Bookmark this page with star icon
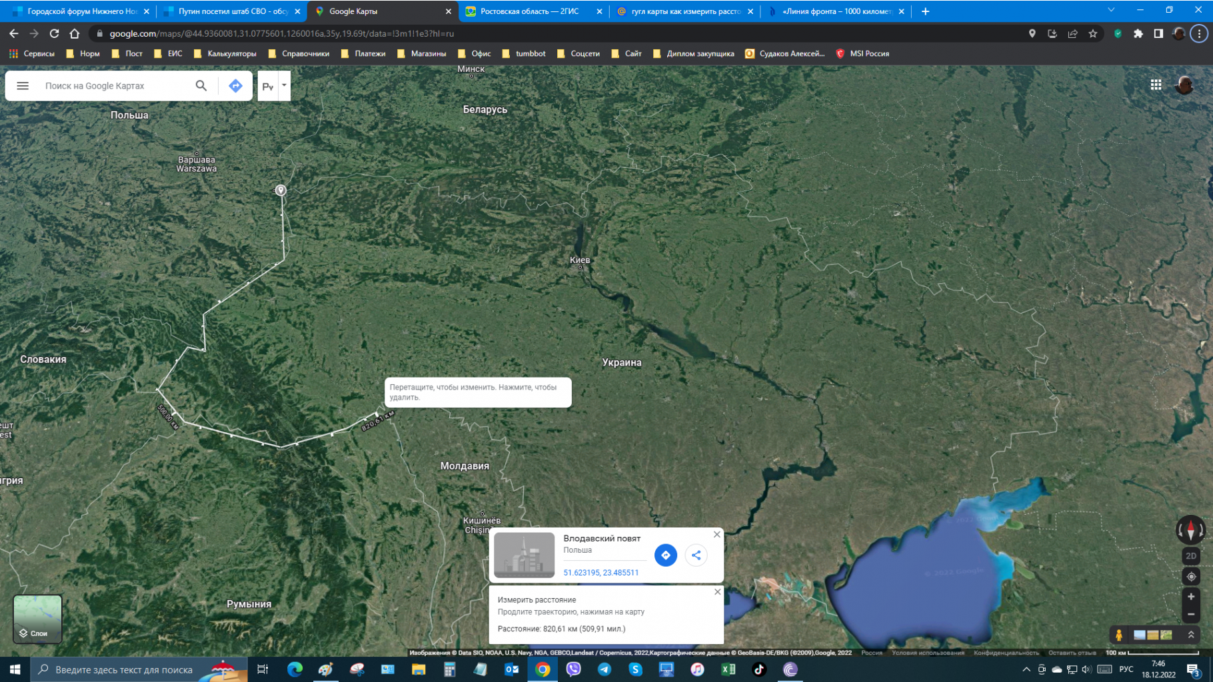Screen dimensions: 1213x682 point(1093,33)
